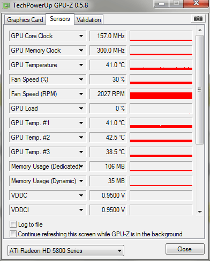Enable the Log to file checkbox

tap(13, 224)
